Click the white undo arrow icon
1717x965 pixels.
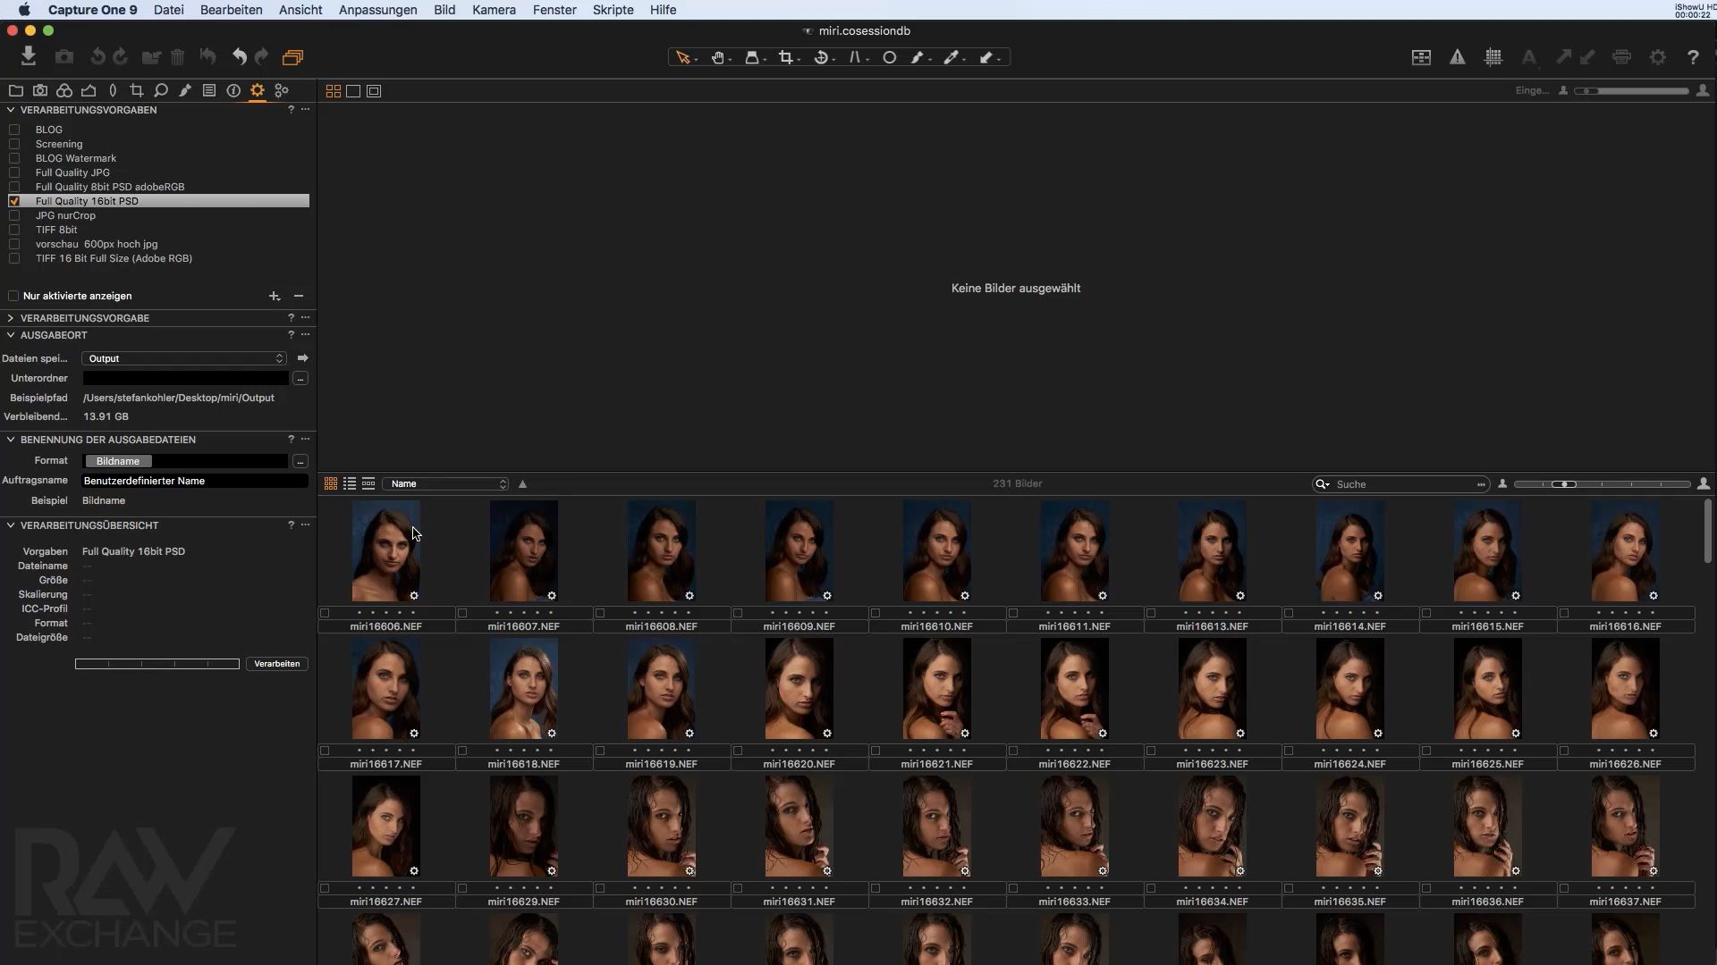pos(239,57)
